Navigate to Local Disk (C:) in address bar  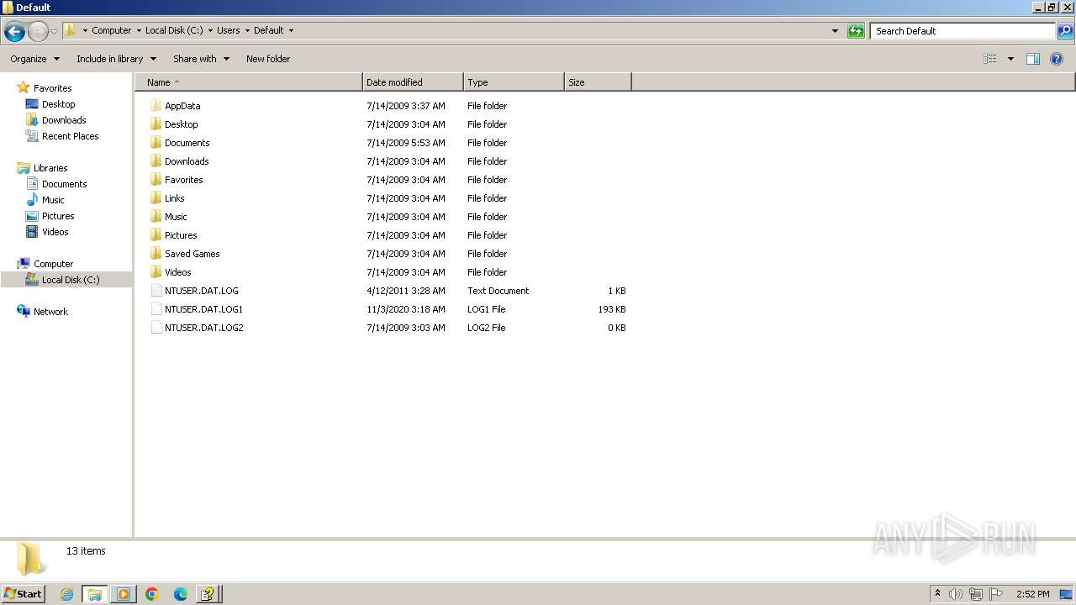point(174,30)
